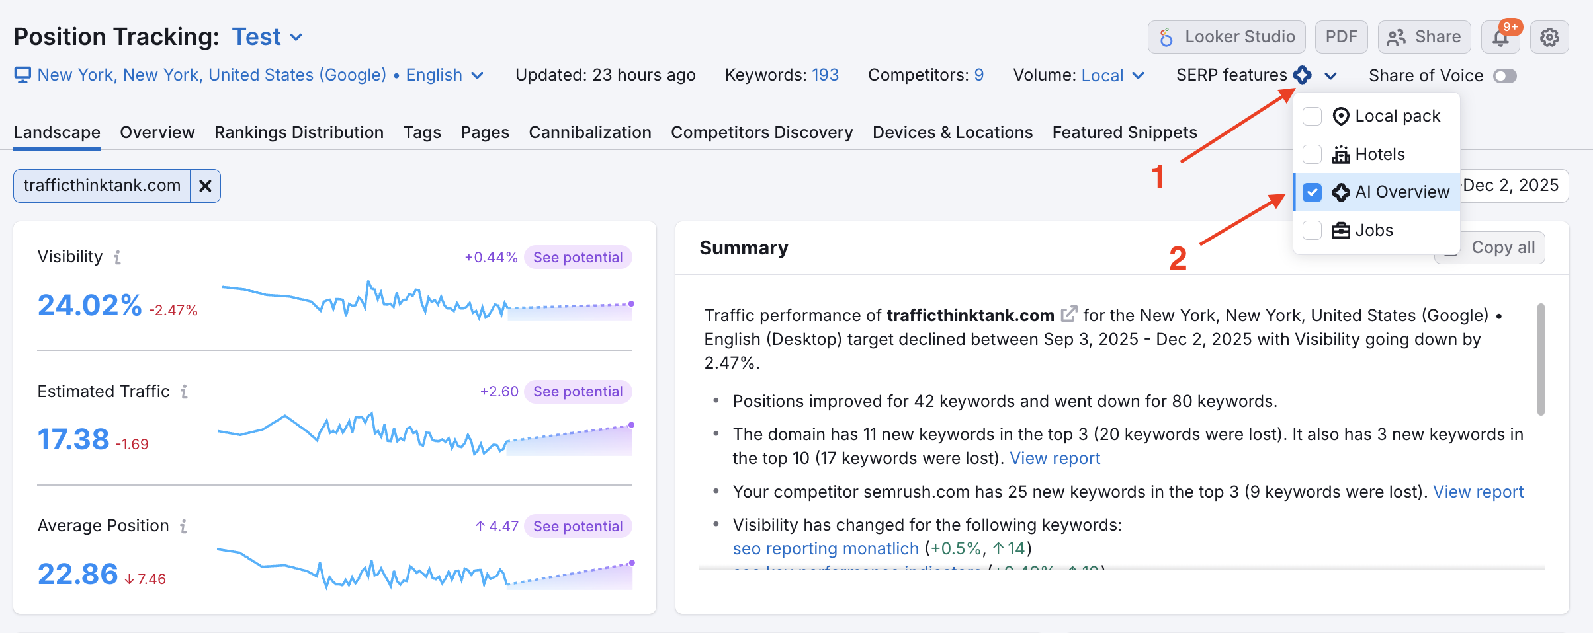Click the info icon next to Visibility
Viewport: 1593px width, 633px height.
[118, 258]
